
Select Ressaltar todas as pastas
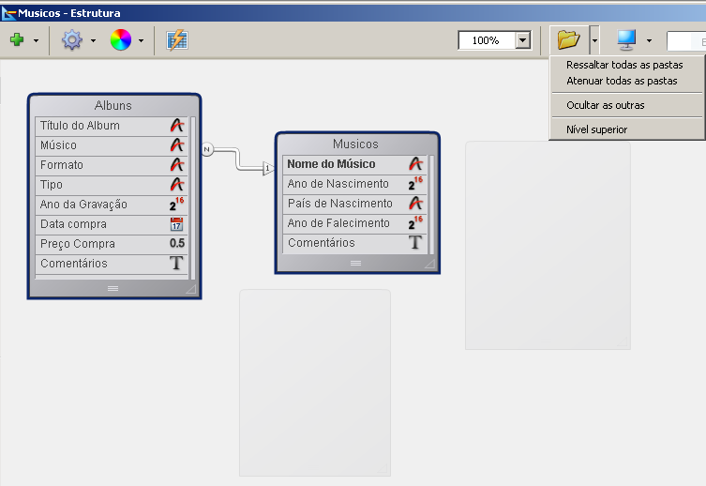[624, 65]
